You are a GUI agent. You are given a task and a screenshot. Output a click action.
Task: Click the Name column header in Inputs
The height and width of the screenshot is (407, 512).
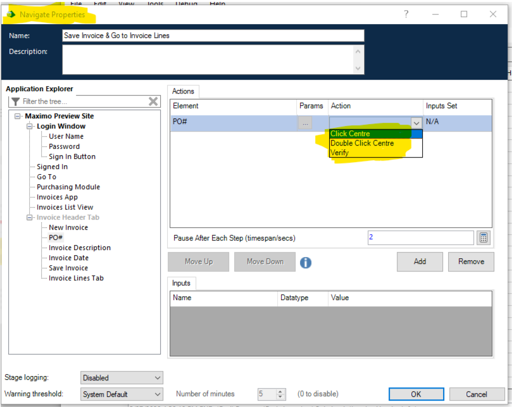pos(223,298)
